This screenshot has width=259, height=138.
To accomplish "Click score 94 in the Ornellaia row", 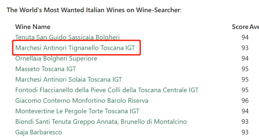I will pyautogui.click(x=245, y=59).
